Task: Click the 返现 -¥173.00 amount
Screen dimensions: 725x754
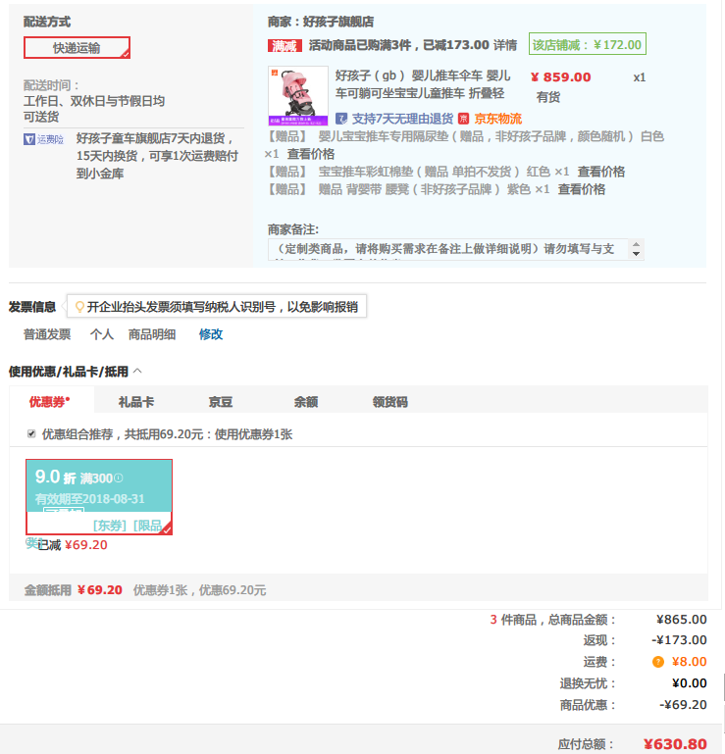Action: pos(679,640)
